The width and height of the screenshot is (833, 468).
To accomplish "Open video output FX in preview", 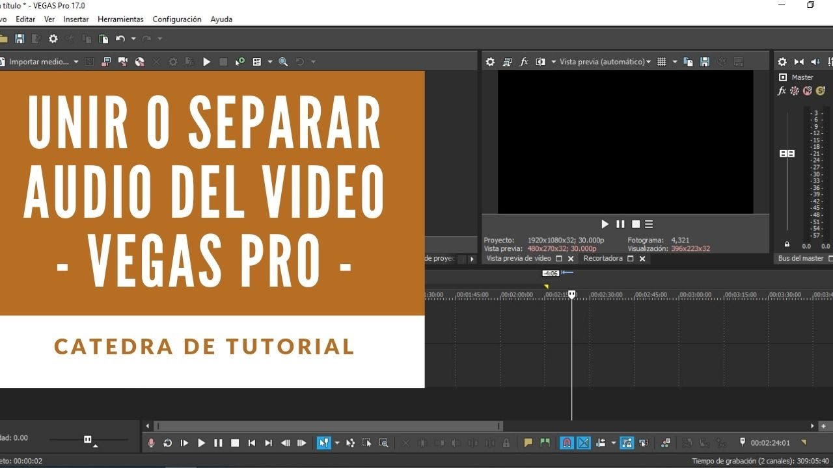I will click(x=524, y=62).
